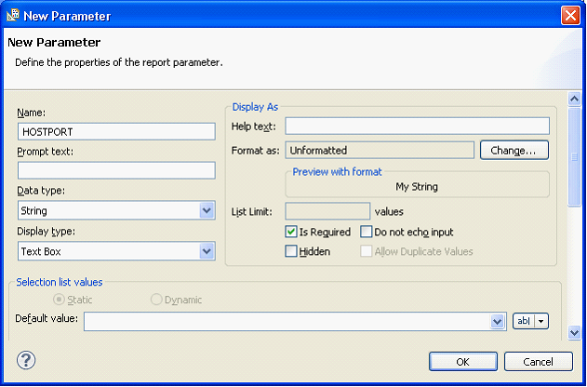The height and width of the screenshot is (387, 587).
Task: Click the Cancel button
Action: (x=538, y=361)
